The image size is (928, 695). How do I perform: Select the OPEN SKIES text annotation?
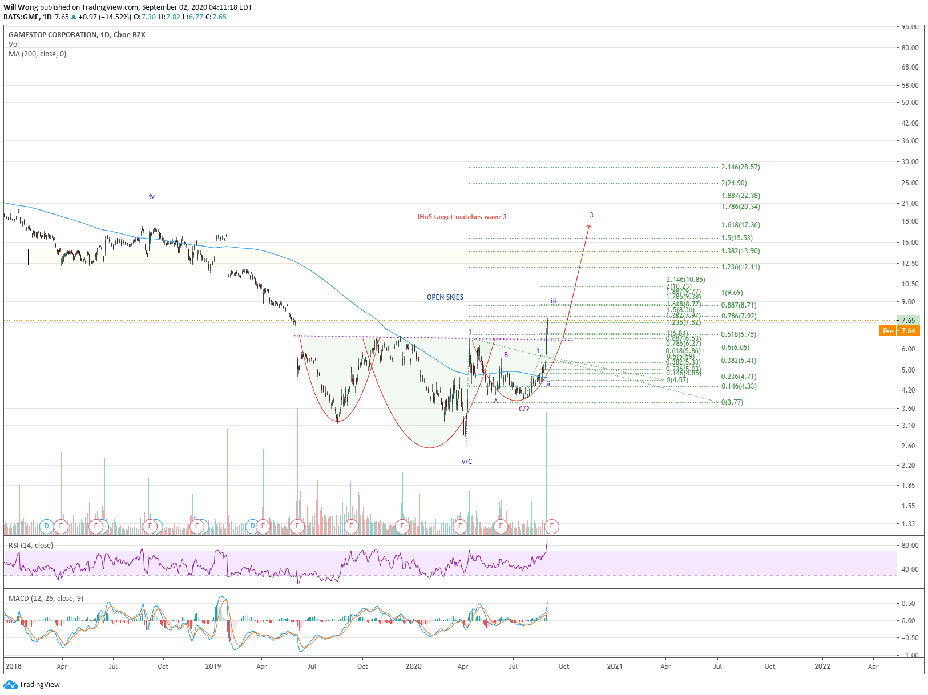click(x=445, y=297)
